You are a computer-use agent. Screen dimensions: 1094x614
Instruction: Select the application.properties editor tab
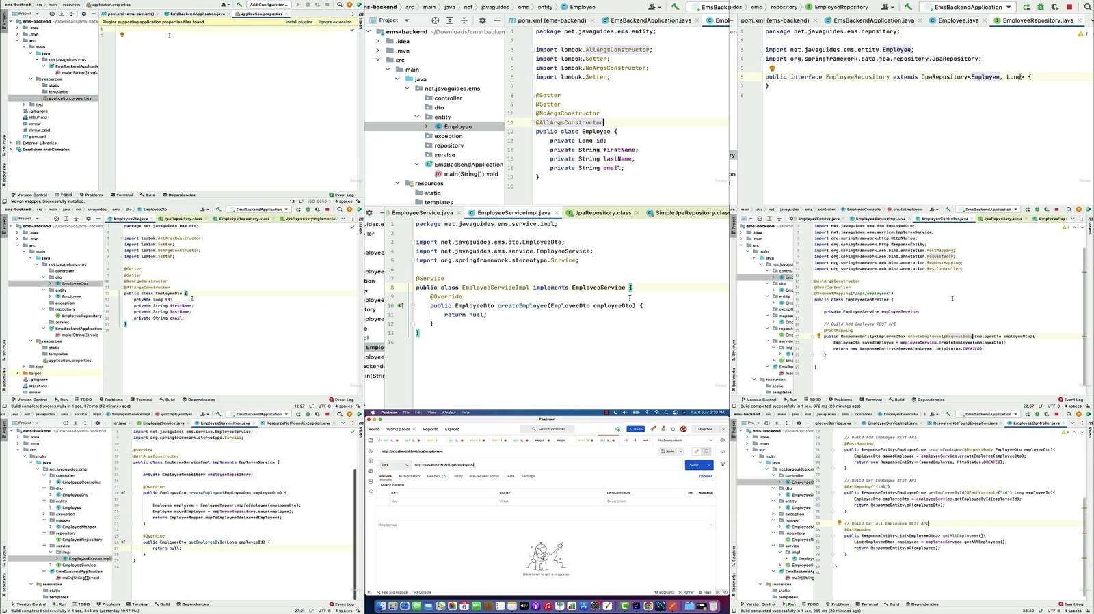(x=261, y=14)
